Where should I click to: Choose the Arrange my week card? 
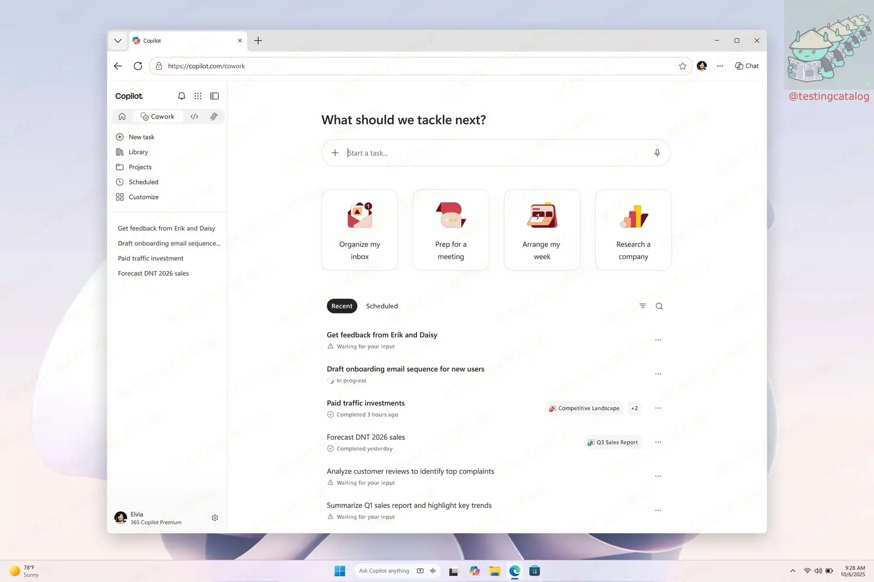542,230
